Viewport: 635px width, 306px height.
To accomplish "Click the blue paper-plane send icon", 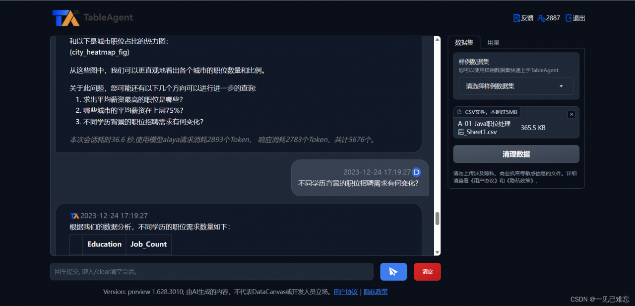I will [x=393, y=272].
